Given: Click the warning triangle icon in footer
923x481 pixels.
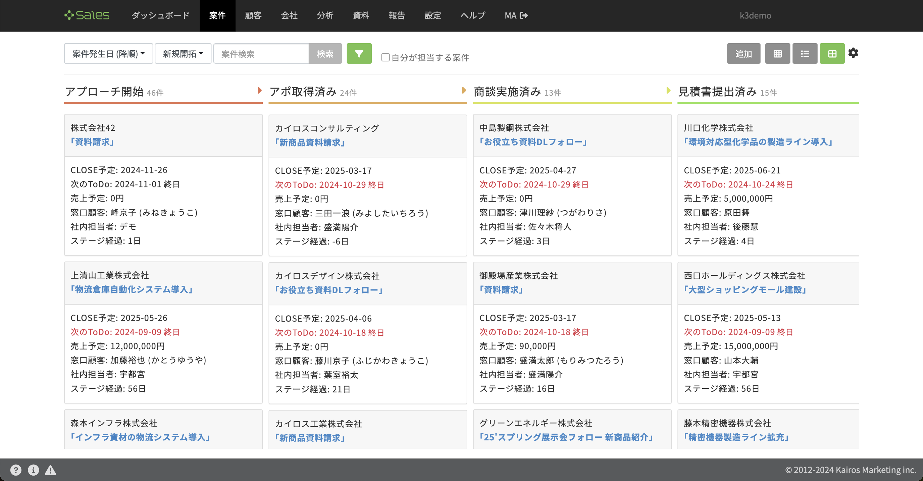Looking at the screenshot, I should [50, 470].
